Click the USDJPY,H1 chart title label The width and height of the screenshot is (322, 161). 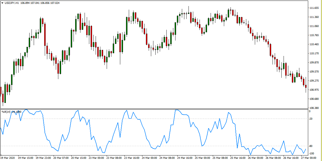click(x=11, y=3)
